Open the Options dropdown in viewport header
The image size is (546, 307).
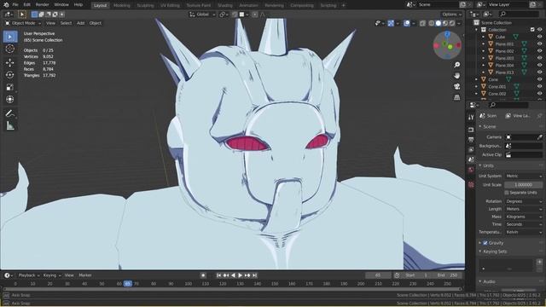tap(451, 14)
